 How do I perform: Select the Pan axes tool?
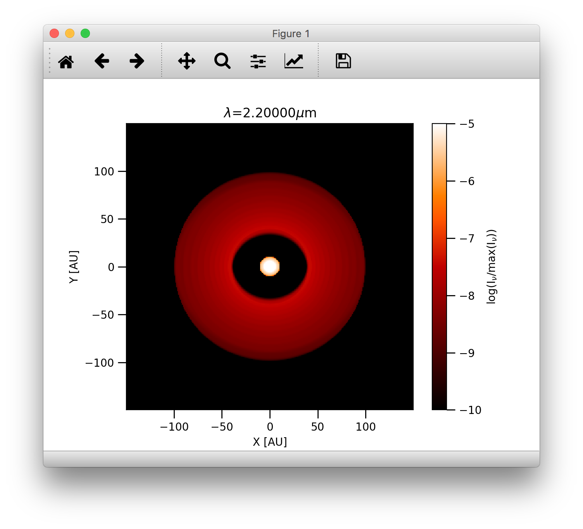click(x=187, y=61)
